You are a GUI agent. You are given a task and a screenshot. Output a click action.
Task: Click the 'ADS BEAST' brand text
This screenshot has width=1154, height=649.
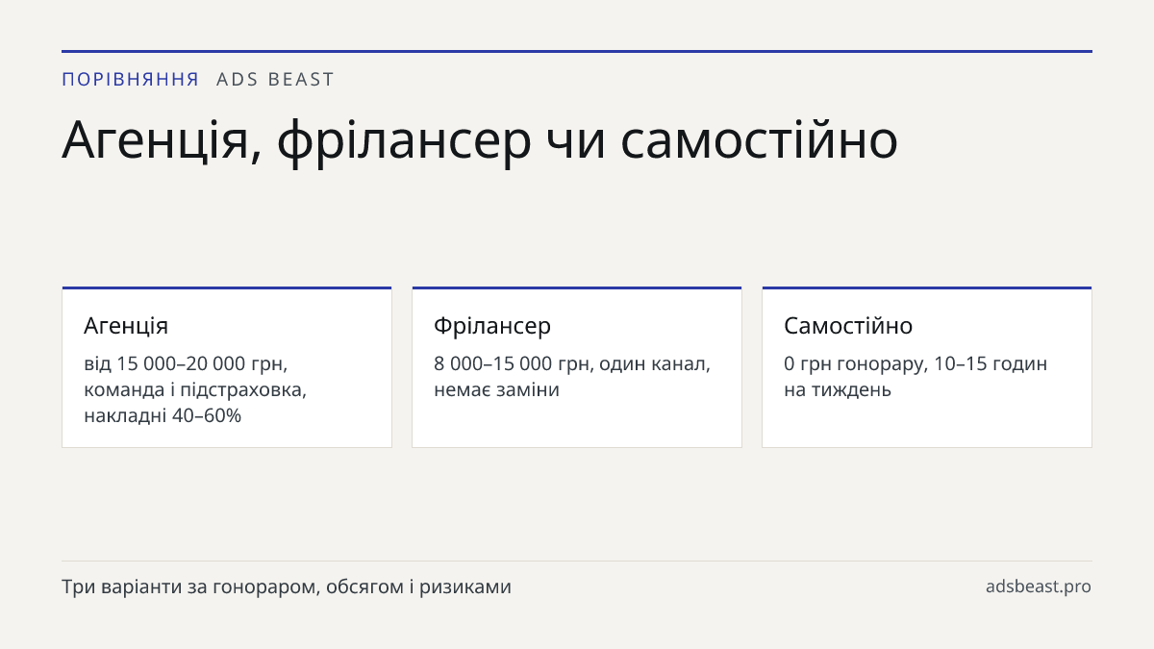coord(275,79)
